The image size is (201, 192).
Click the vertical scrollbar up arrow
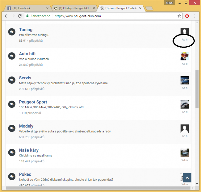[197, 23]
